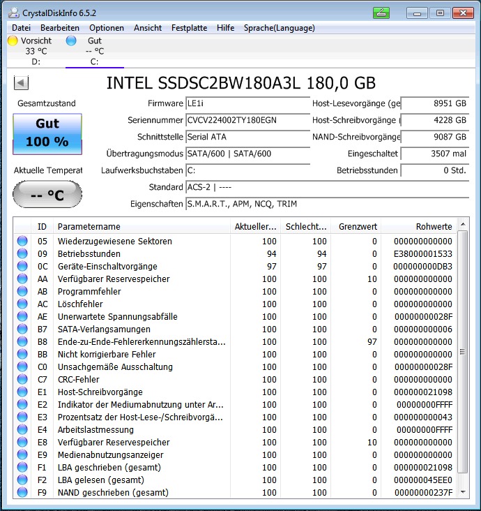Click the CrystalDiskInfo app icon in title bar
The height and width of the screenshot is (511, 481).
click(x=14, y=13)
